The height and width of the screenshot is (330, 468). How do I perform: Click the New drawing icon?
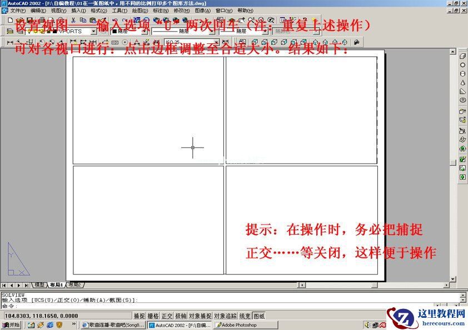point(11,20)
